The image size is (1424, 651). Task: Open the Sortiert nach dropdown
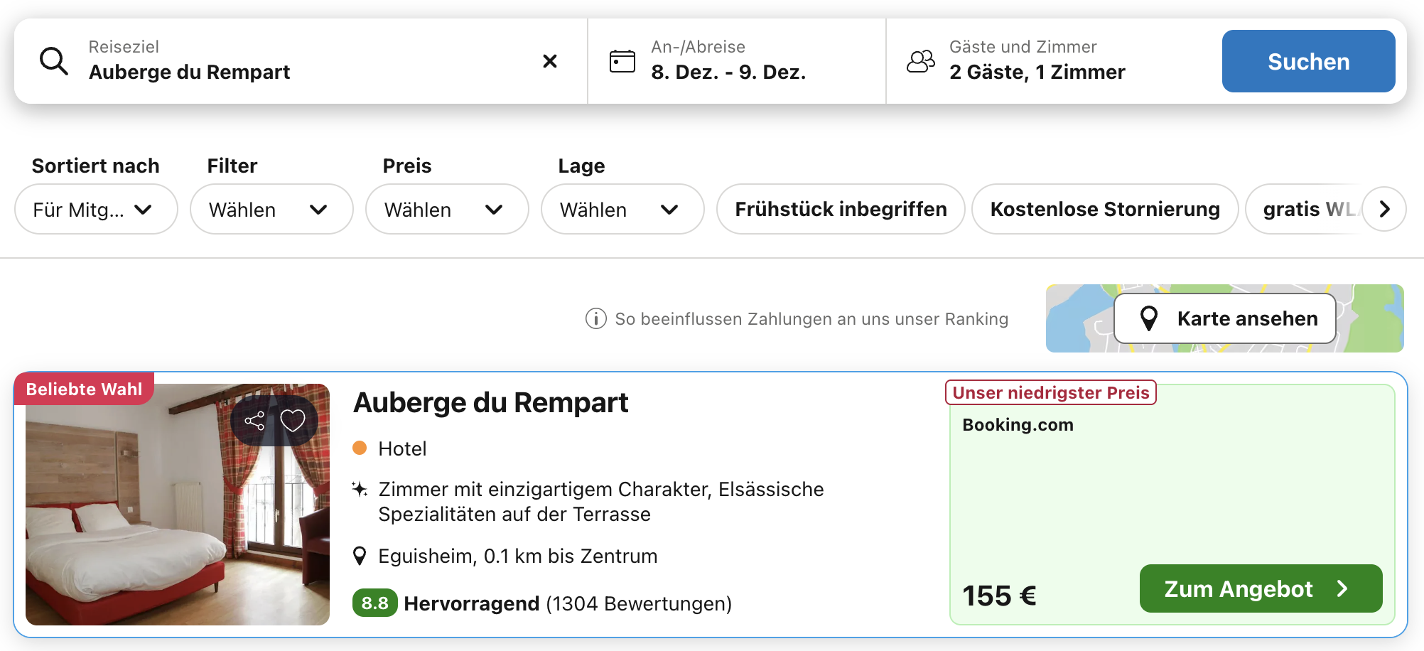click(96, 209)
